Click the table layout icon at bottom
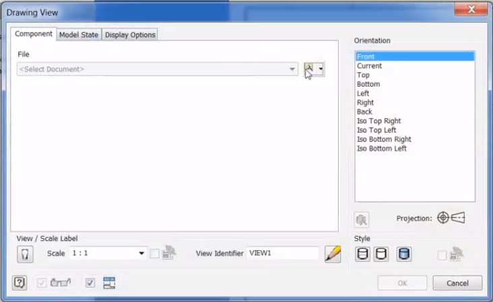493x302 pixels. point(110,283)
